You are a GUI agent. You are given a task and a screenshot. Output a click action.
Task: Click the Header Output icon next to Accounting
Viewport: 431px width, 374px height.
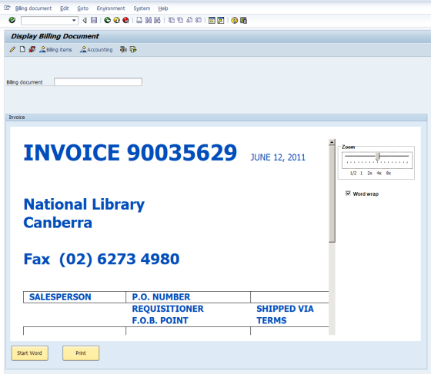point(123,49)
